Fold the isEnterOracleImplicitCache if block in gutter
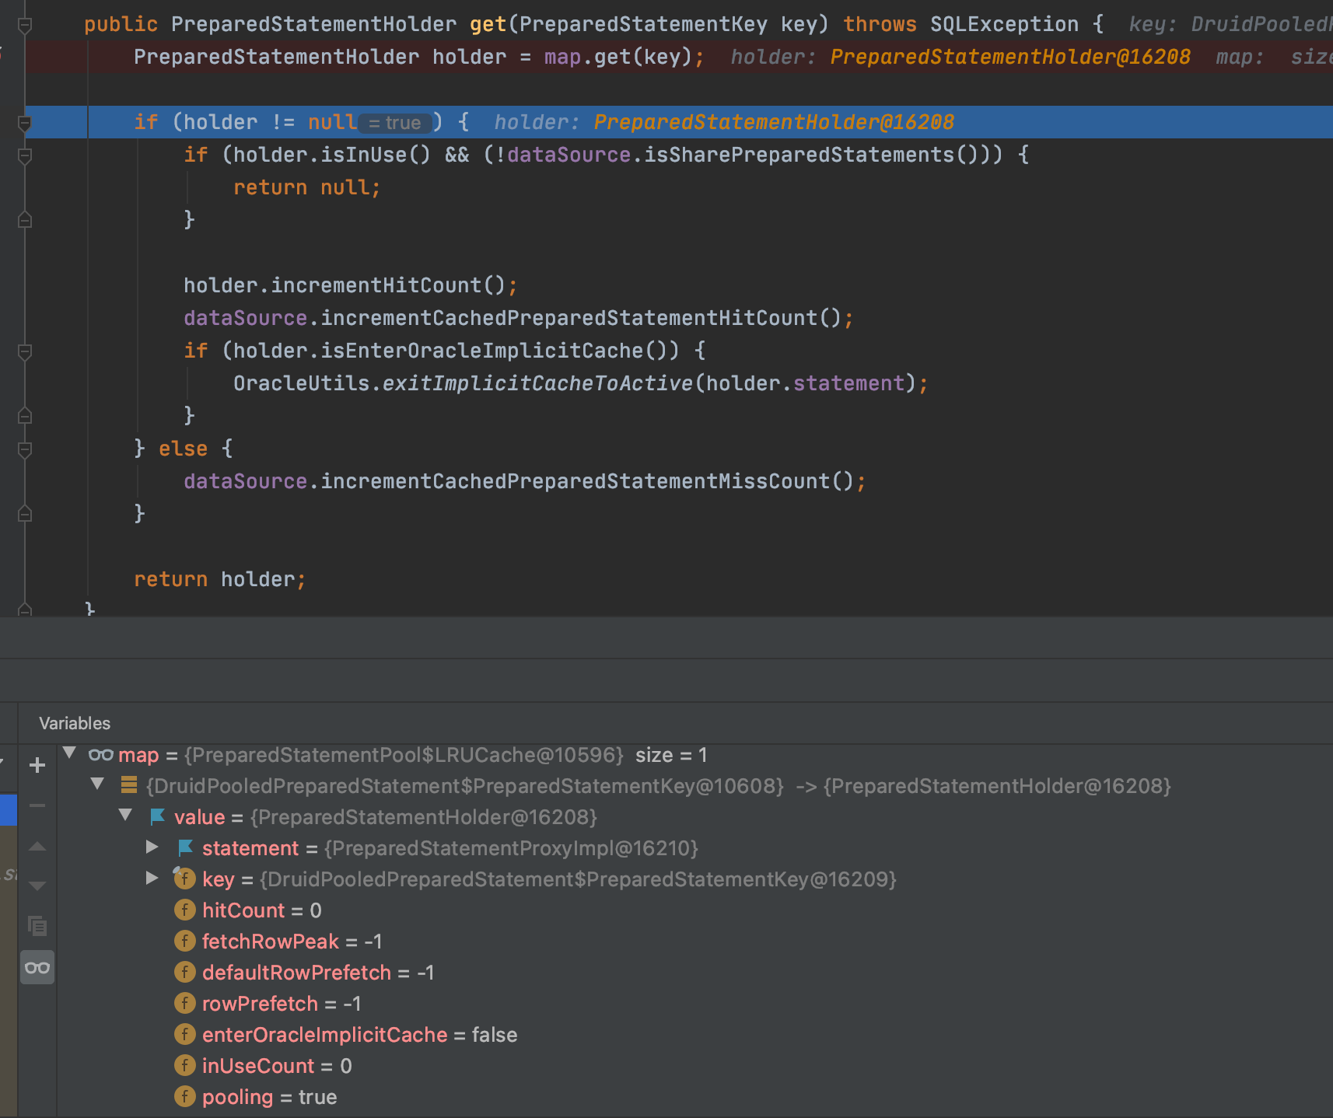 point(25,351)
